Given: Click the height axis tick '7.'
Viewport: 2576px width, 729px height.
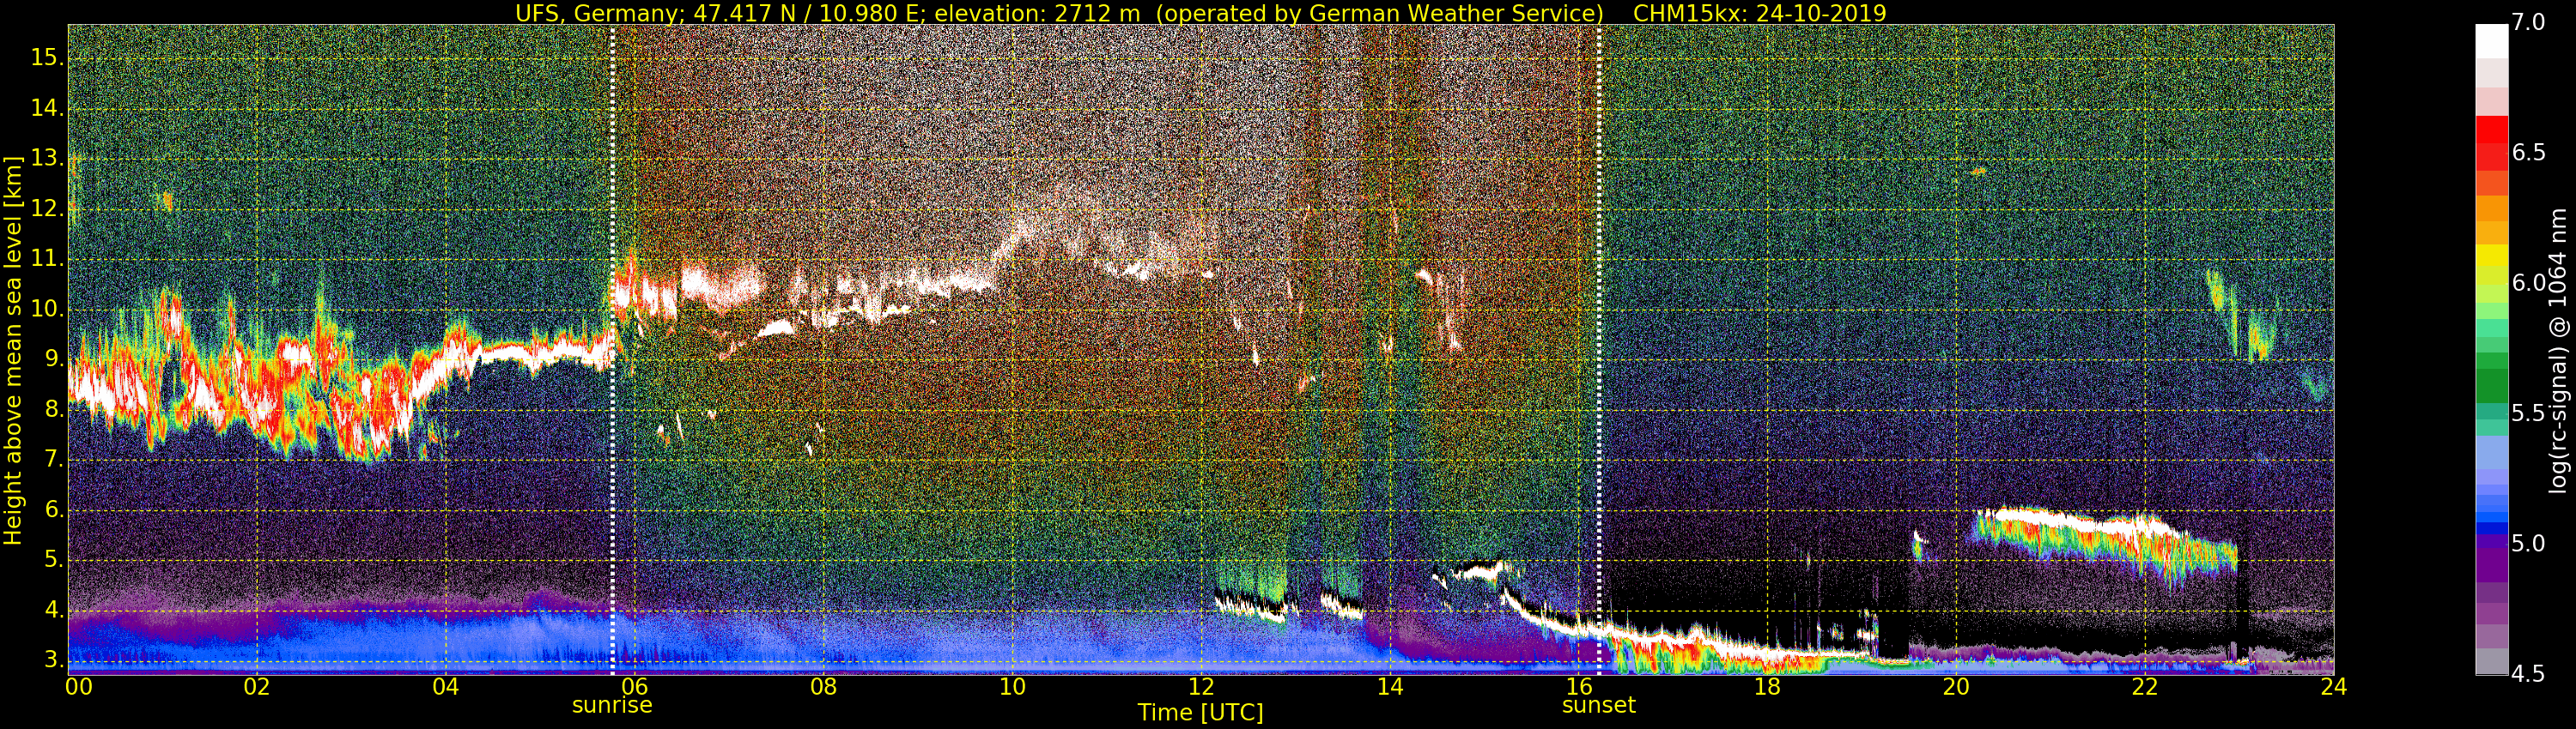Looking at the screenshot, I should pos(52,461).
